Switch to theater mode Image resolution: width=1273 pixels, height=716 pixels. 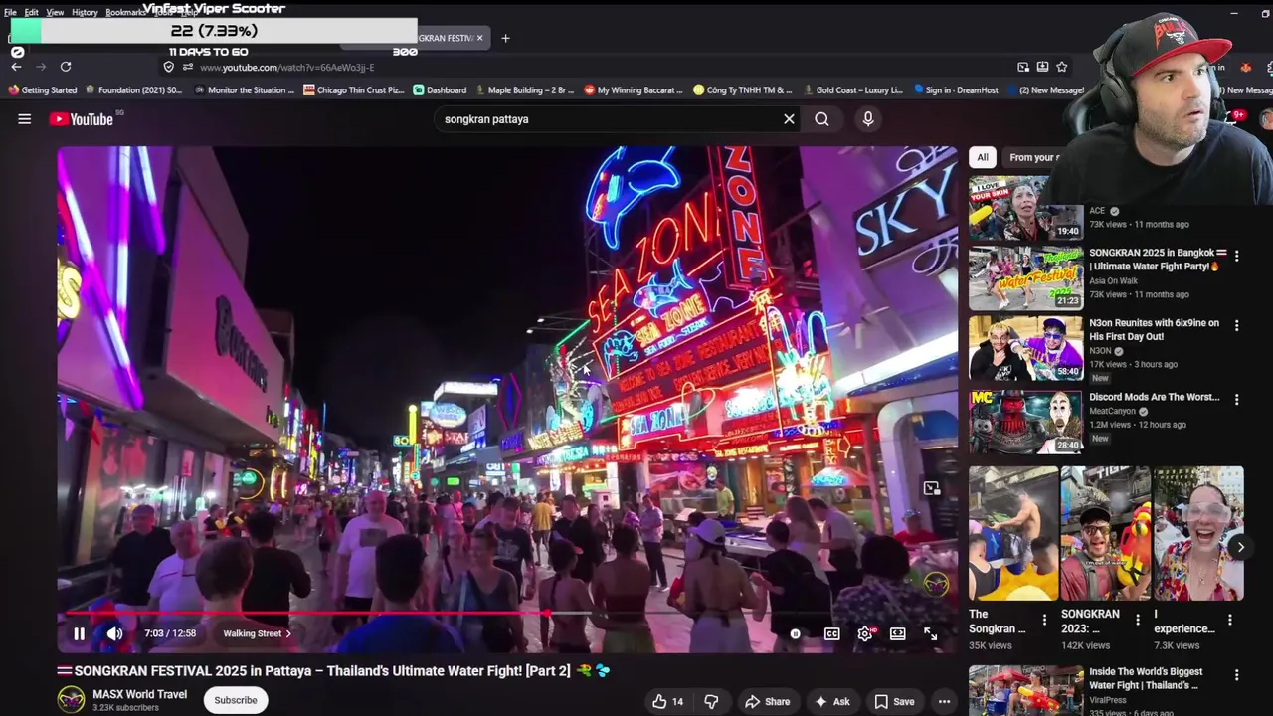[898, 633]
